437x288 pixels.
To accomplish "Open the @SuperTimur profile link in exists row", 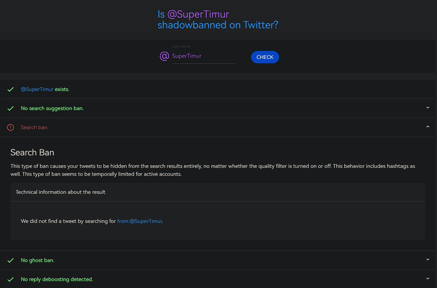I will [37, 89].
